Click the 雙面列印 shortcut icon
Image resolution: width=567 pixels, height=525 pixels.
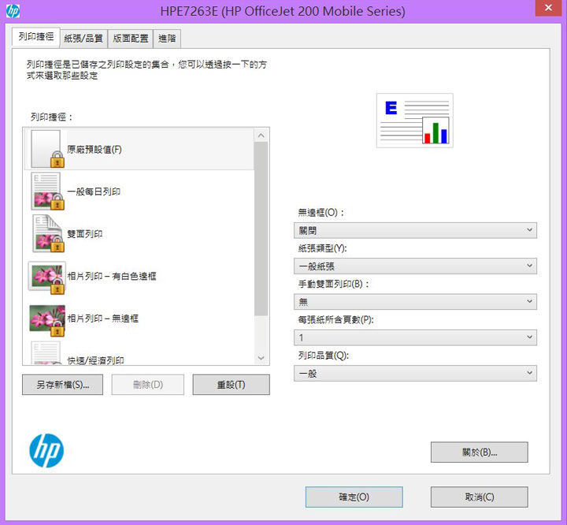click(x=47, y=233)
